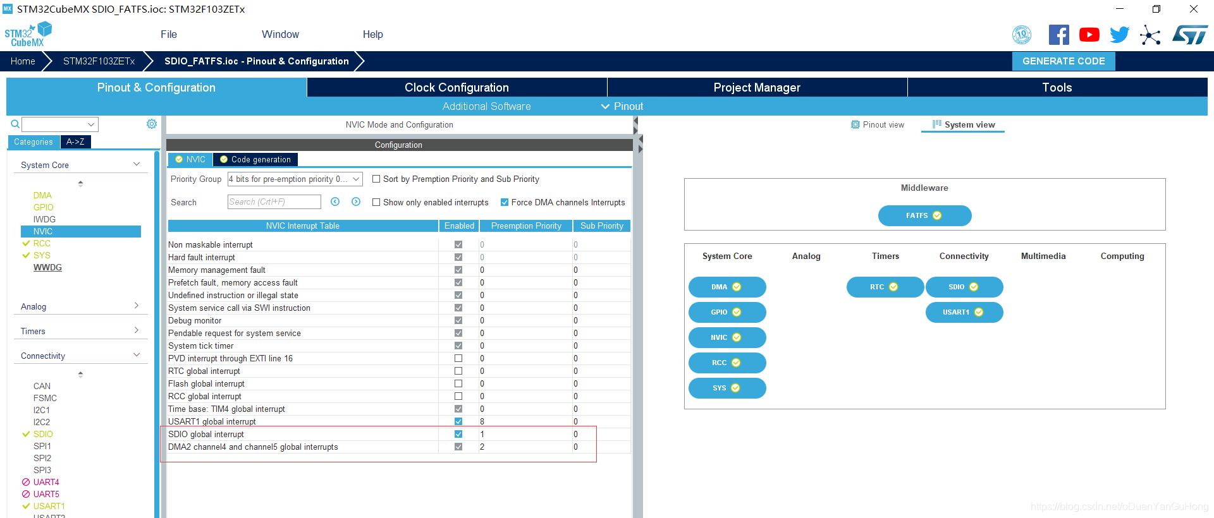Go to previous search result arrow
Viewport: 1214px width, 518px height.
coord(335,202)
